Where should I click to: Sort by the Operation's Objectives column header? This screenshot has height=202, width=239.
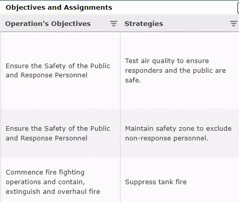pos(48,23)
